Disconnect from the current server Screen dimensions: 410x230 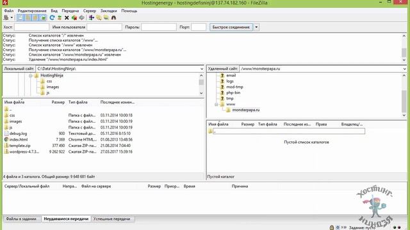pos(74,18)
